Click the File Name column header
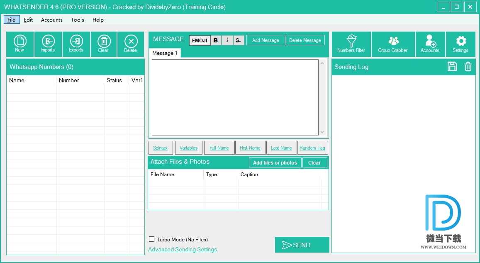The image size is (480, 263). (176, 175)
